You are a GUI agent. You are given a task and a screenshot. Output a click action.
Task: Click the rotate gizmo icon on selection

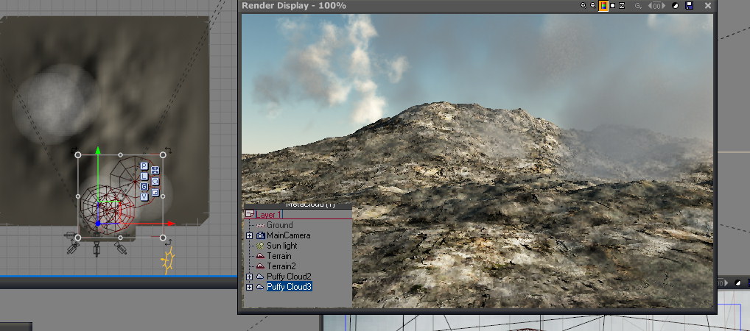click(x=155, y=181)
